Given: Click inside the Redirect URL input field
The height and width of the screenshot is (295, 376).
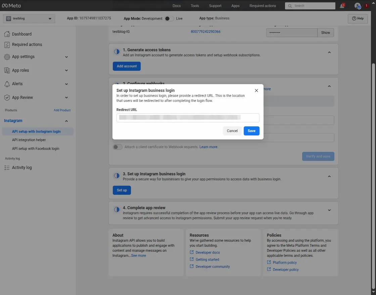Looking at the screenshot, I should pyautogui.click(x=188, y=118).
